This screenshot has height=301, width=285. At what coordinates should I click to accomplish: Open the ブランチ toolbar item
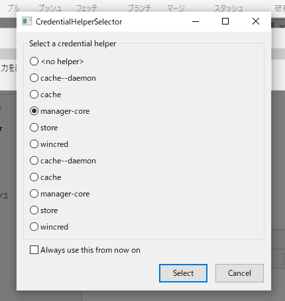click(x=139, y=9)
